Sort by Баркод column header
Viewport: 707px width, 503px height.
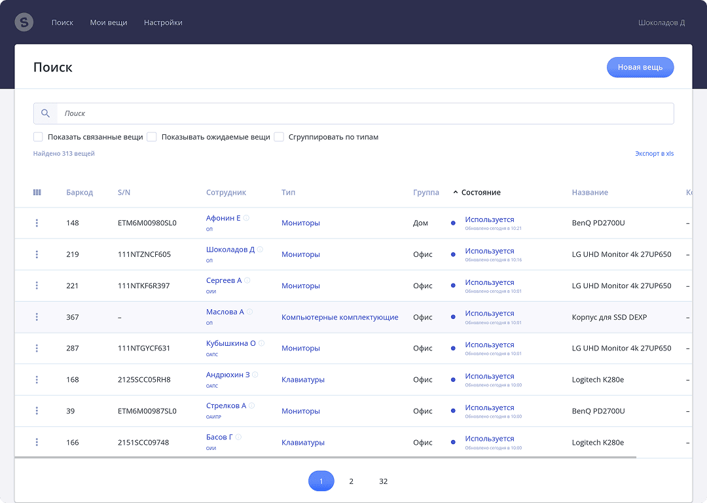pyautogui.click(x=79, y=192)
